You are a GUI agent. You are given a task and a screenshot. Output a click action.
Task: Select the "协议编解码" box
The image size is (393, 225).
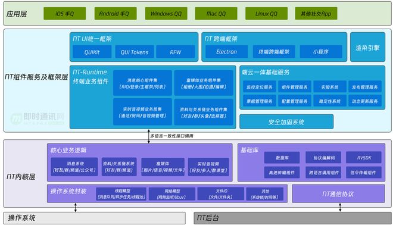(323, 158)
